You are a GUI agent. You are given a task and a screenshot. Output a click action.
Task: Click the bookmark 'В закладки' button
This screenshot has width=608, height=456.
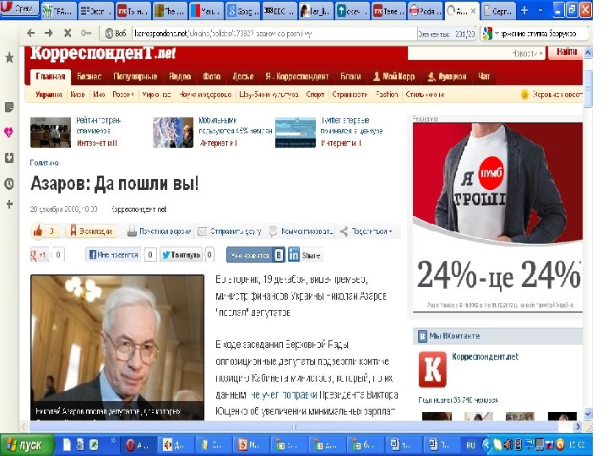[x=91, y=231]
